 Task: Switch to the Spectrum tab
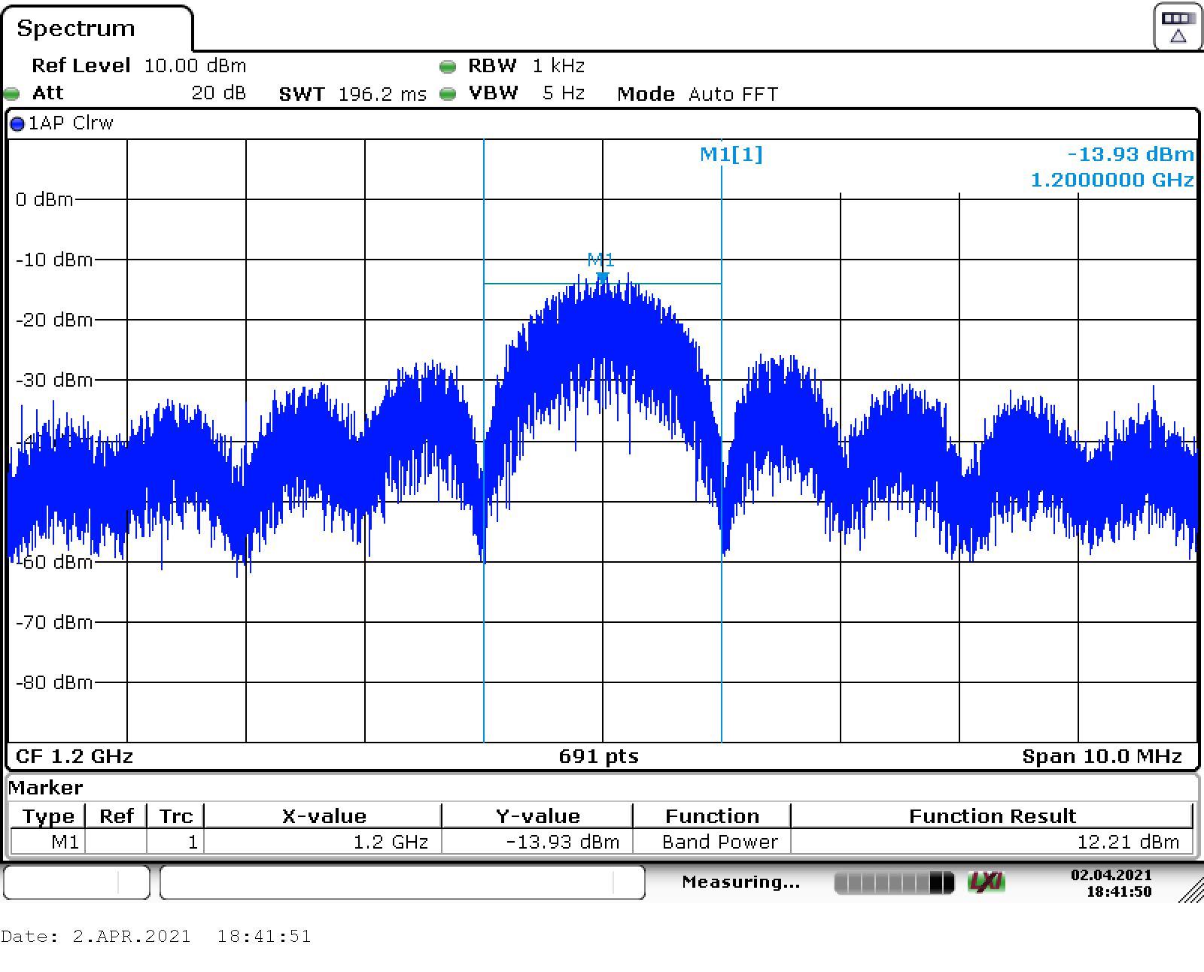76,29
